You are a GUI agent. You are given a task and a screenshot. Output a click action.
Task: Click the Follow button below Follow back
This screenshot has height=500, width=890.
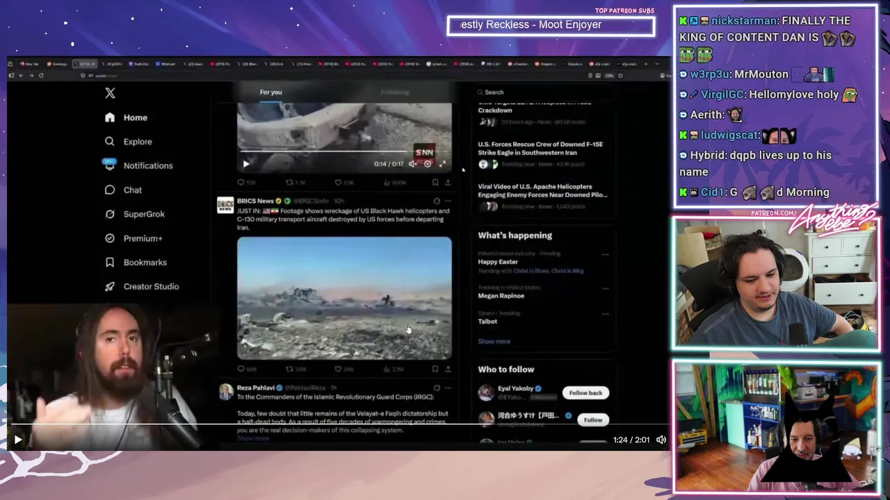tap(593, 419)
